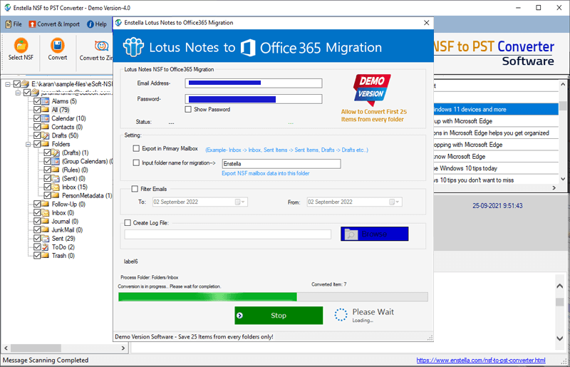Click the Convert to Zimbra toolbar icon

pos(101,46)
